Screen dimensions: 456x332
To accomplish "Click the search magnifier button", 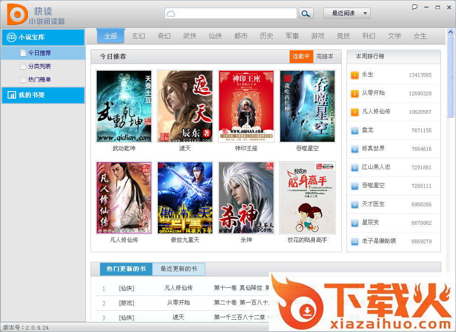I will pos(306,13).
